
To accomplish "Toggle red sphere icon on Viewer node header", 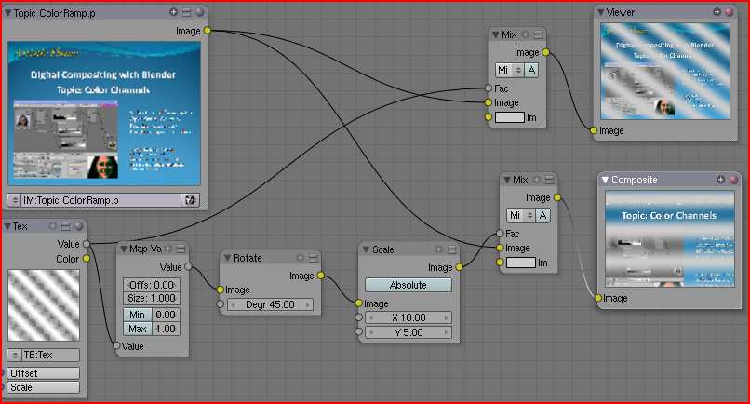I will 730,12.
